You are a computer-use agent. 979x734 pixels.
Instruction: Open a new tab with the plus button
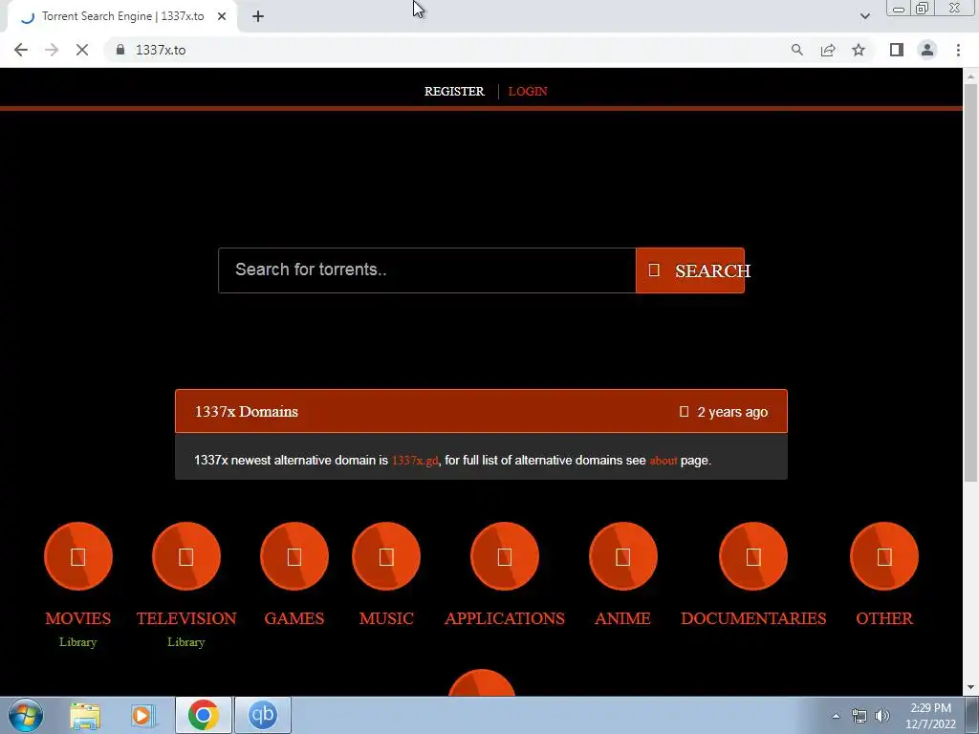pos(258,17)
